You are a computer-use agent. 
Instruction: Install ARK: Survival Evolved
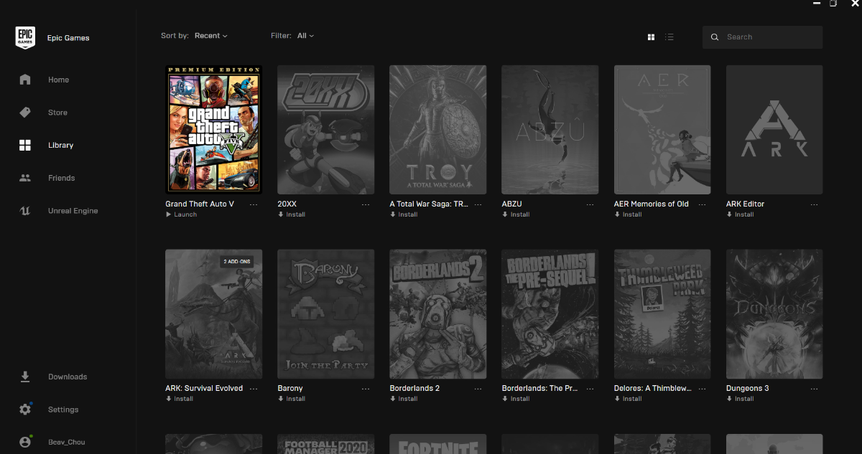180,399
